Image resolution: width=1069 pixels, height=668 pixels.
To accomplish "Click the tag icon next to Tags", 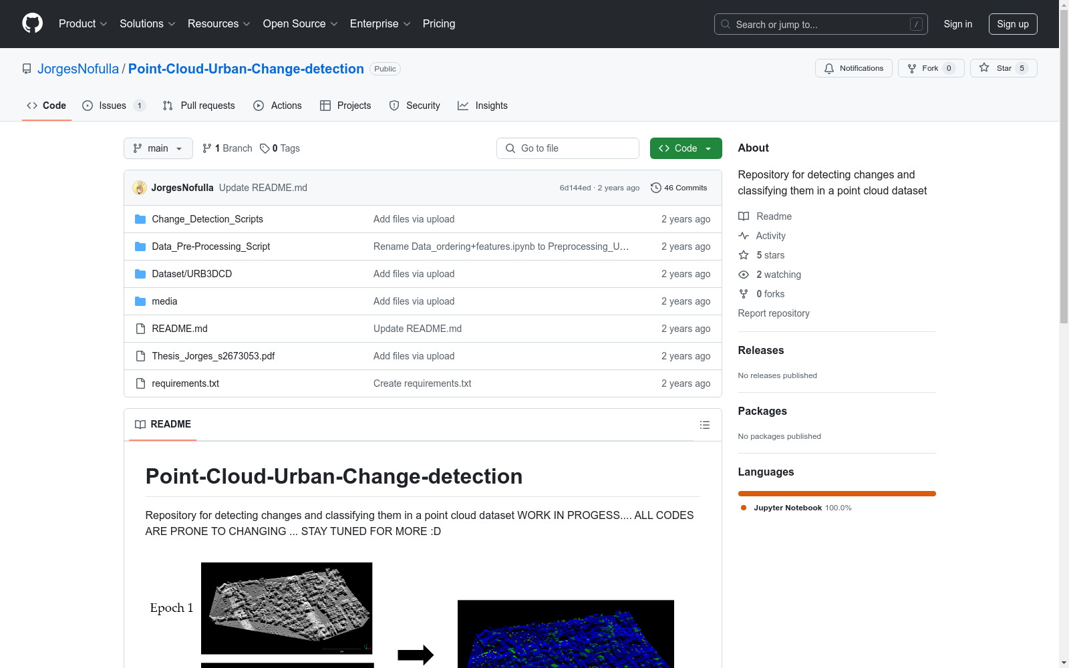I will click(x=265, y=148).
